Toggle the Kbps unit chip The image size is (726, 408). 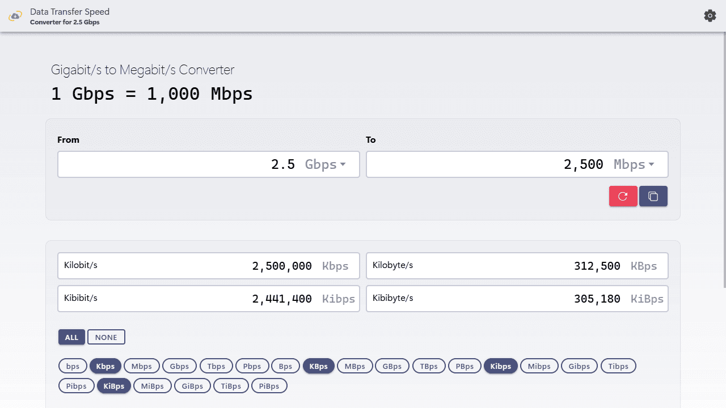[105, 366]
